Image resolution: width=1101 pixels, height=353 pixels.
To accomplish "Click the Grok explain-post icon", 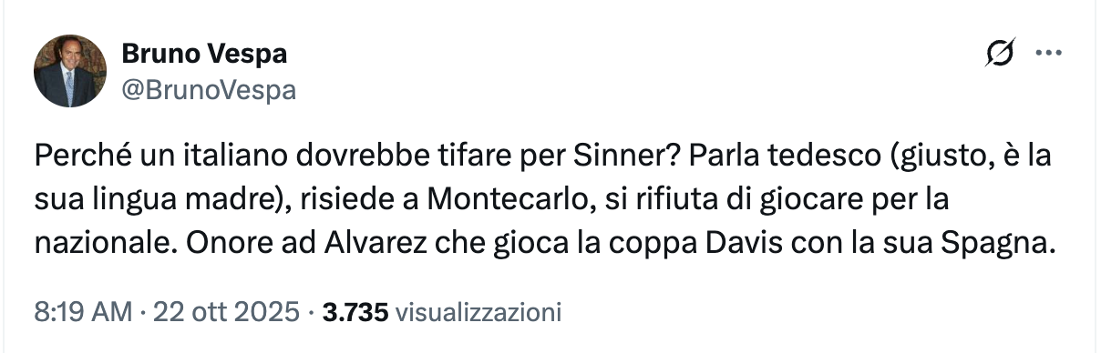I will (x=999, y=55).
